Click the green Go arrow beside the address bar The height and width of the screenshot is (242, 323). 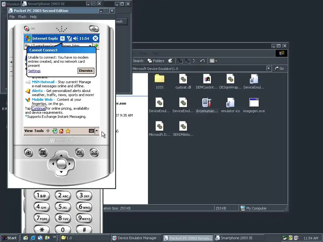pos(96,45)
